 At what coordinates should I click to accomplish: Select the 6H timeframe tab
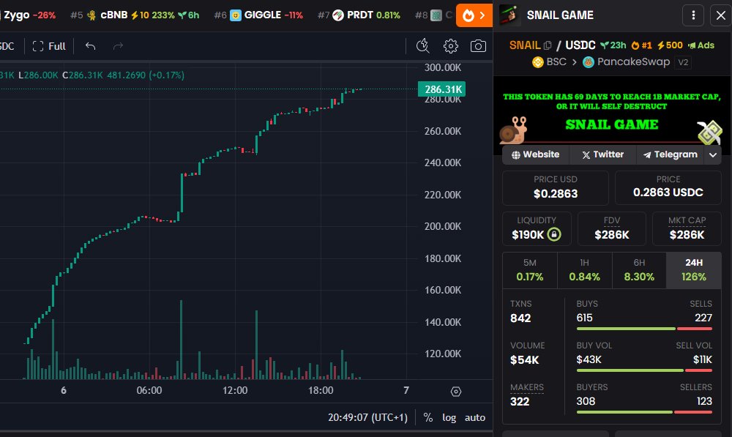pos(639,270)
